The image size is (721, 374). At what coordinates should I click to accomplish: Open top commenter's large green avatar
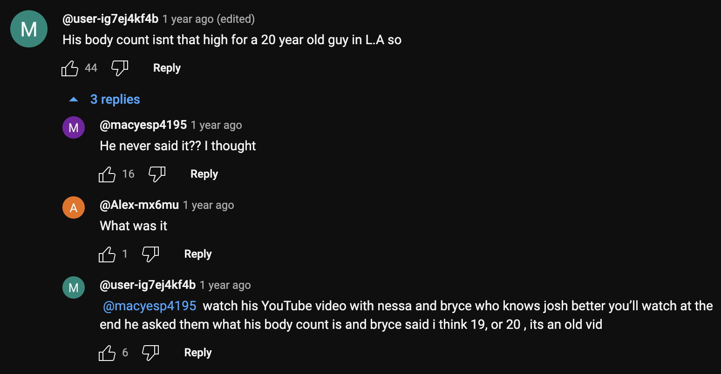(29, 29)
